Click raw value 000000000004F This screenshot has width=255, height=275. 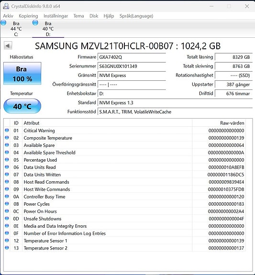click(x=226, y=219)
